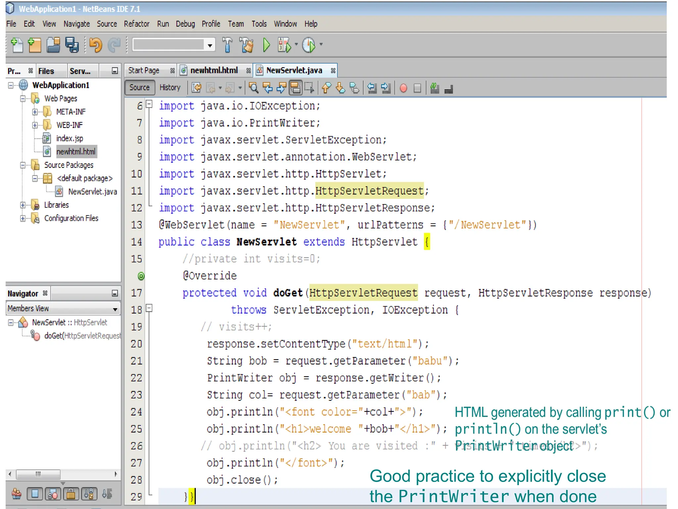Select NewServlet.java in the project tree
The width and height of the screenshot is (678, 509).
pyautogui.click(x=92, y=192)
